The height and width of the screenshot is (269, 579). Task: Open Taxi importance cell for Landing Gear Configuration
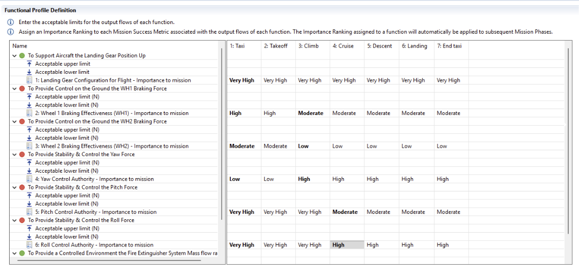coord(244,80)
